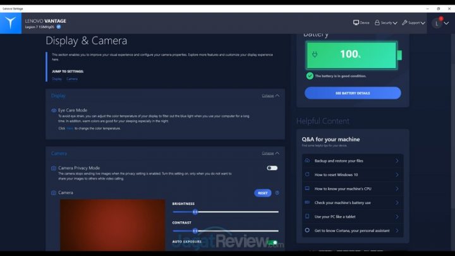Viewport: 455px width, 256px height.
Task: Click the Camera help question mark icon
Action: pos(277,193)
